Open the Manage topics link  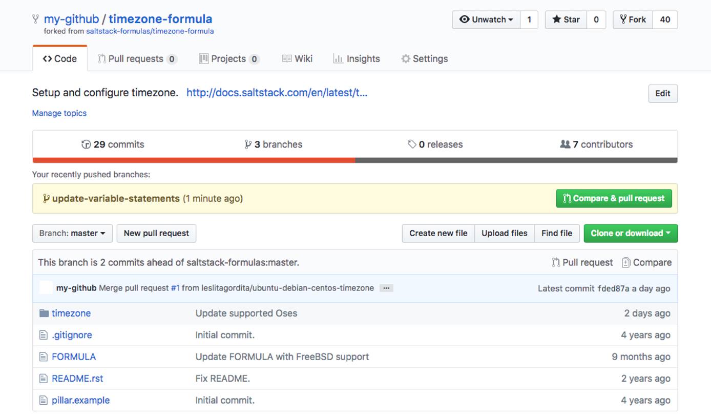(x=59, y=113)
